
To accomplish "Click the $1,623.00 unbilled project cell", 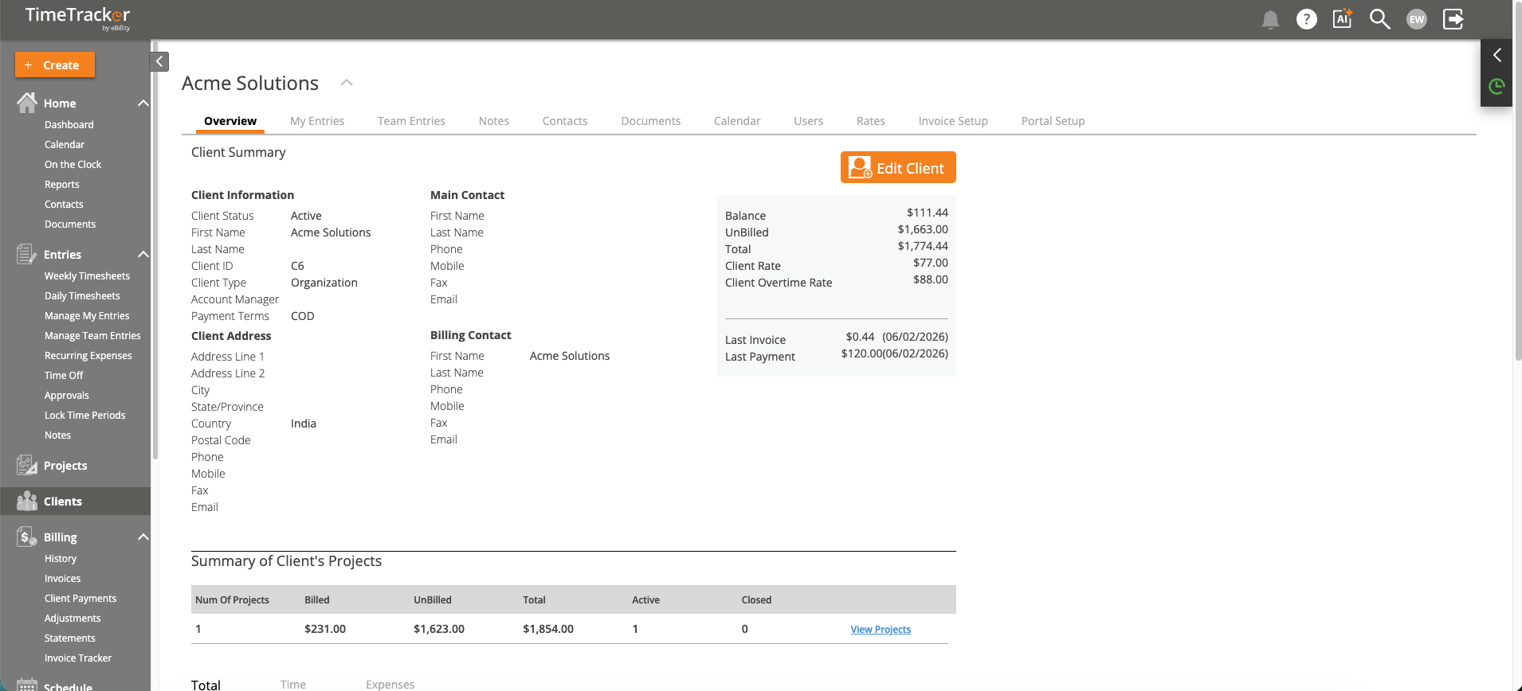I will pyautogui.click(x=439, y=629).
